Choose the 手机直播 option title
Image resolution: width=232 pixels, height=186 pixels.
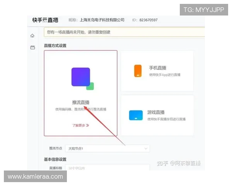(x=158, y=68)
